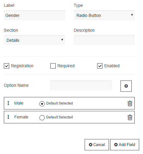Focus the Label field containing Gender
The height and width of the screenshot is (154, 143).
point(34,15)
